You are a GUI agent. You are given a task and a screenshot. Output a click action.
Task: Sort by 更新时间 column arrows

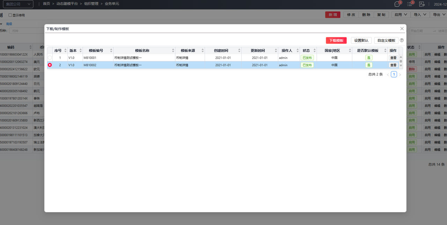(276, 51)
